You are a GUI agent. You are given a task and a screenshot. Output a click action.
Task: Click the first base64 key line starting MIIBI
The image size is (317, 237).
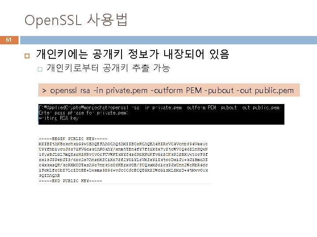(x=123, y=144)
